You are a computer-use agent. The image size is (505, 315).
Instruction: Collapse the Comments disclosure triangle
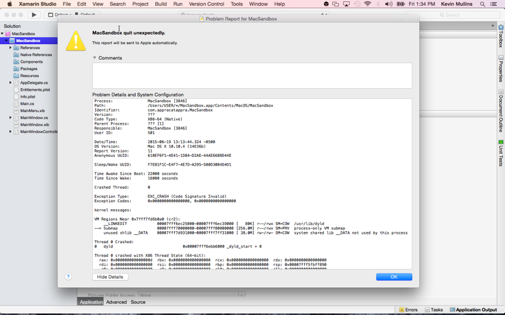coord(94,58)
